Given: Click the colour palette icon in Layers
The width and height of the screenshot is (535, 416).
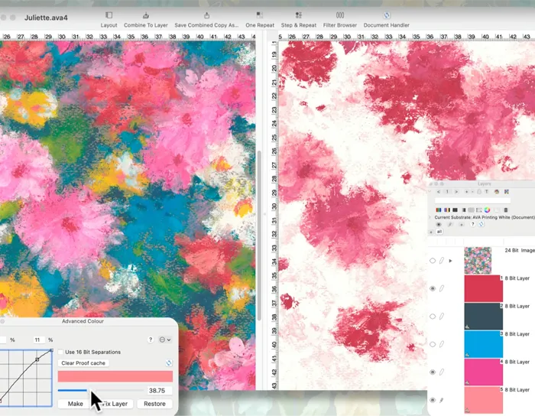Looking at the screenshot, I should pyautogui.click(x=497, y=192).
